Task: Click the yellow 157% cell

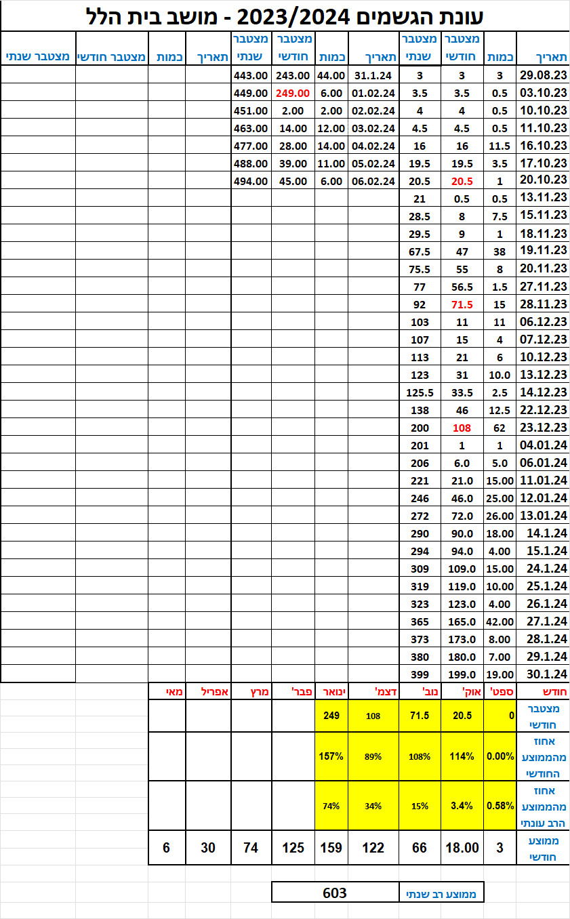Action: click(331, 756)
